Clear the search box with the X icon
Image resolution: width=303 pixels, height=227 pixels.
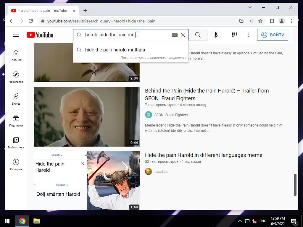point(183,35)
